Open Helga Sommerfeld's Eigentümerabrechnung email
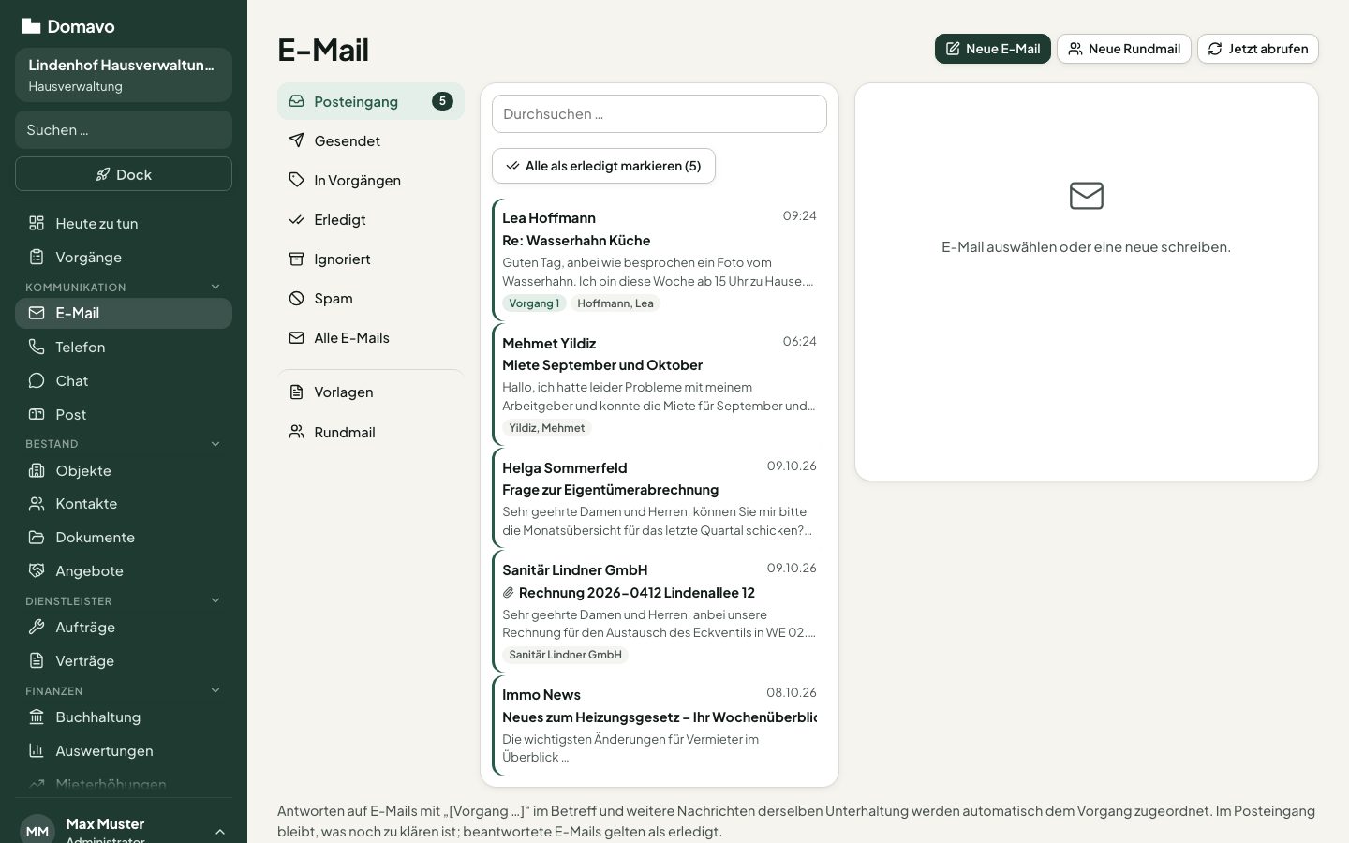 coord(660,498)
